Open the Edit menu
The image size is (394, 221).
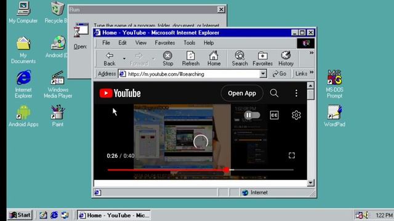pyautogui.click(x=123, y=43)
